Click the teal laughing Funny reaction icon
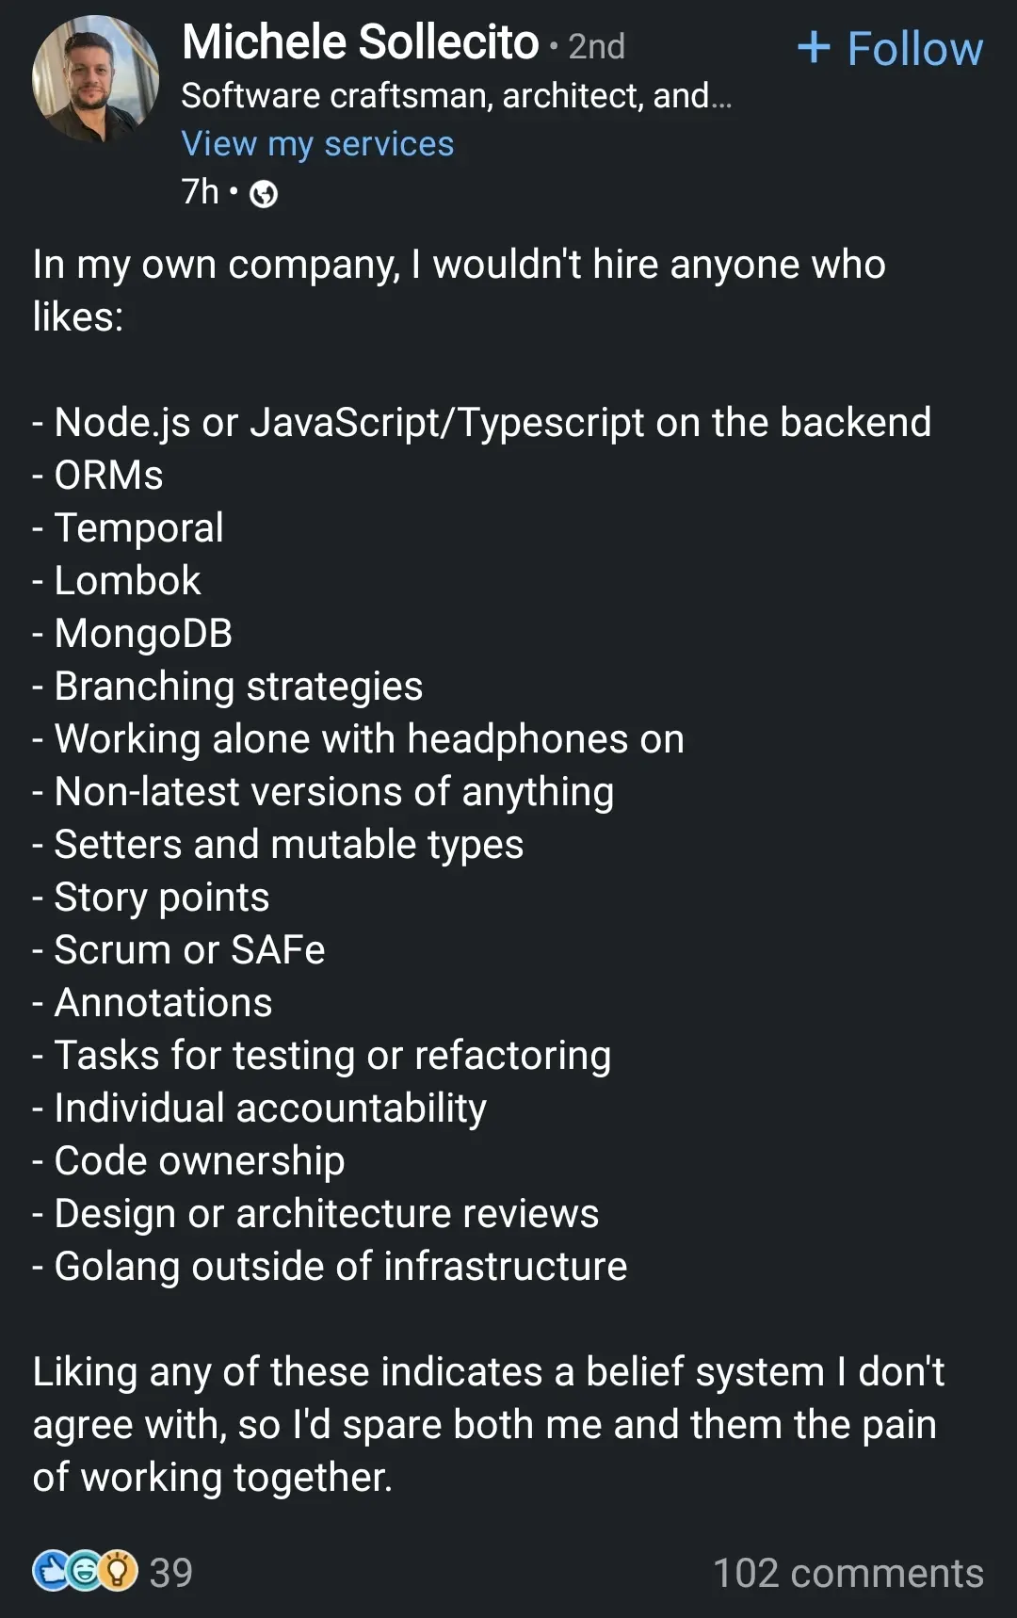The width and height of the screenshot is (1017, 1618). 85,1571
